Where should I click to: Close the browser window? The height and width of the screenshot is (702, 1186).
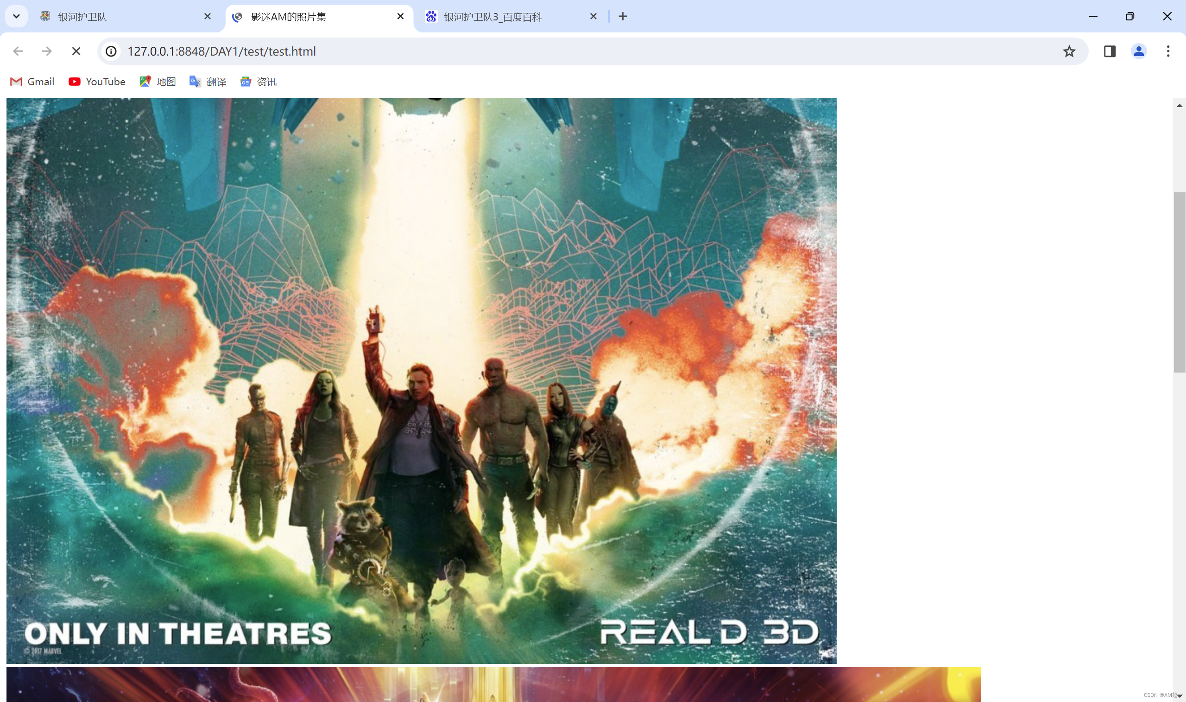(1167, 17)
